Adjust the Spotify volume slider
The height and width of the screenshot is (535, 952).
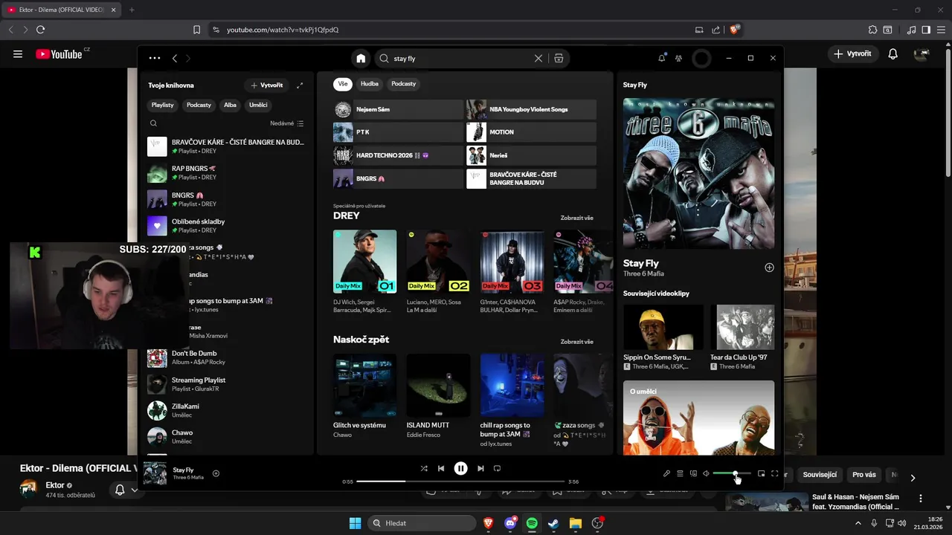coord(732,473)
